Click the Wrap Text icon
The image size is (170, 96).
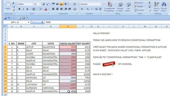[x=74, y=4]
